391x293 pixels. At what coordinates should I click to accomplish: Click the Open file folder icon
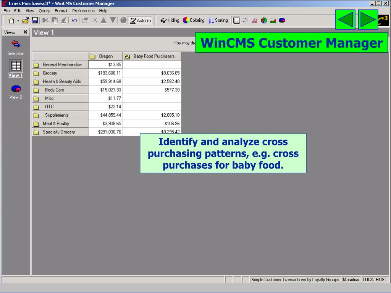[26, 21]
